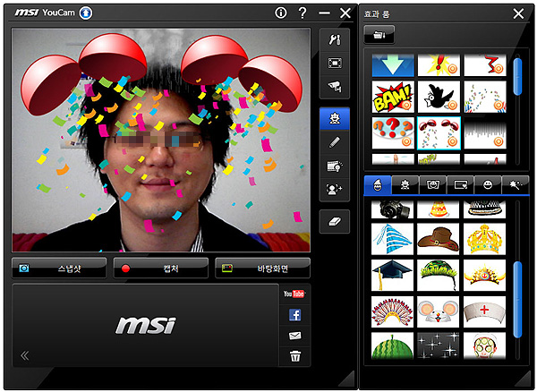Open help question mark icon
Image resolution: width=537 pixels, height=392 pixels.
[303, 13]
